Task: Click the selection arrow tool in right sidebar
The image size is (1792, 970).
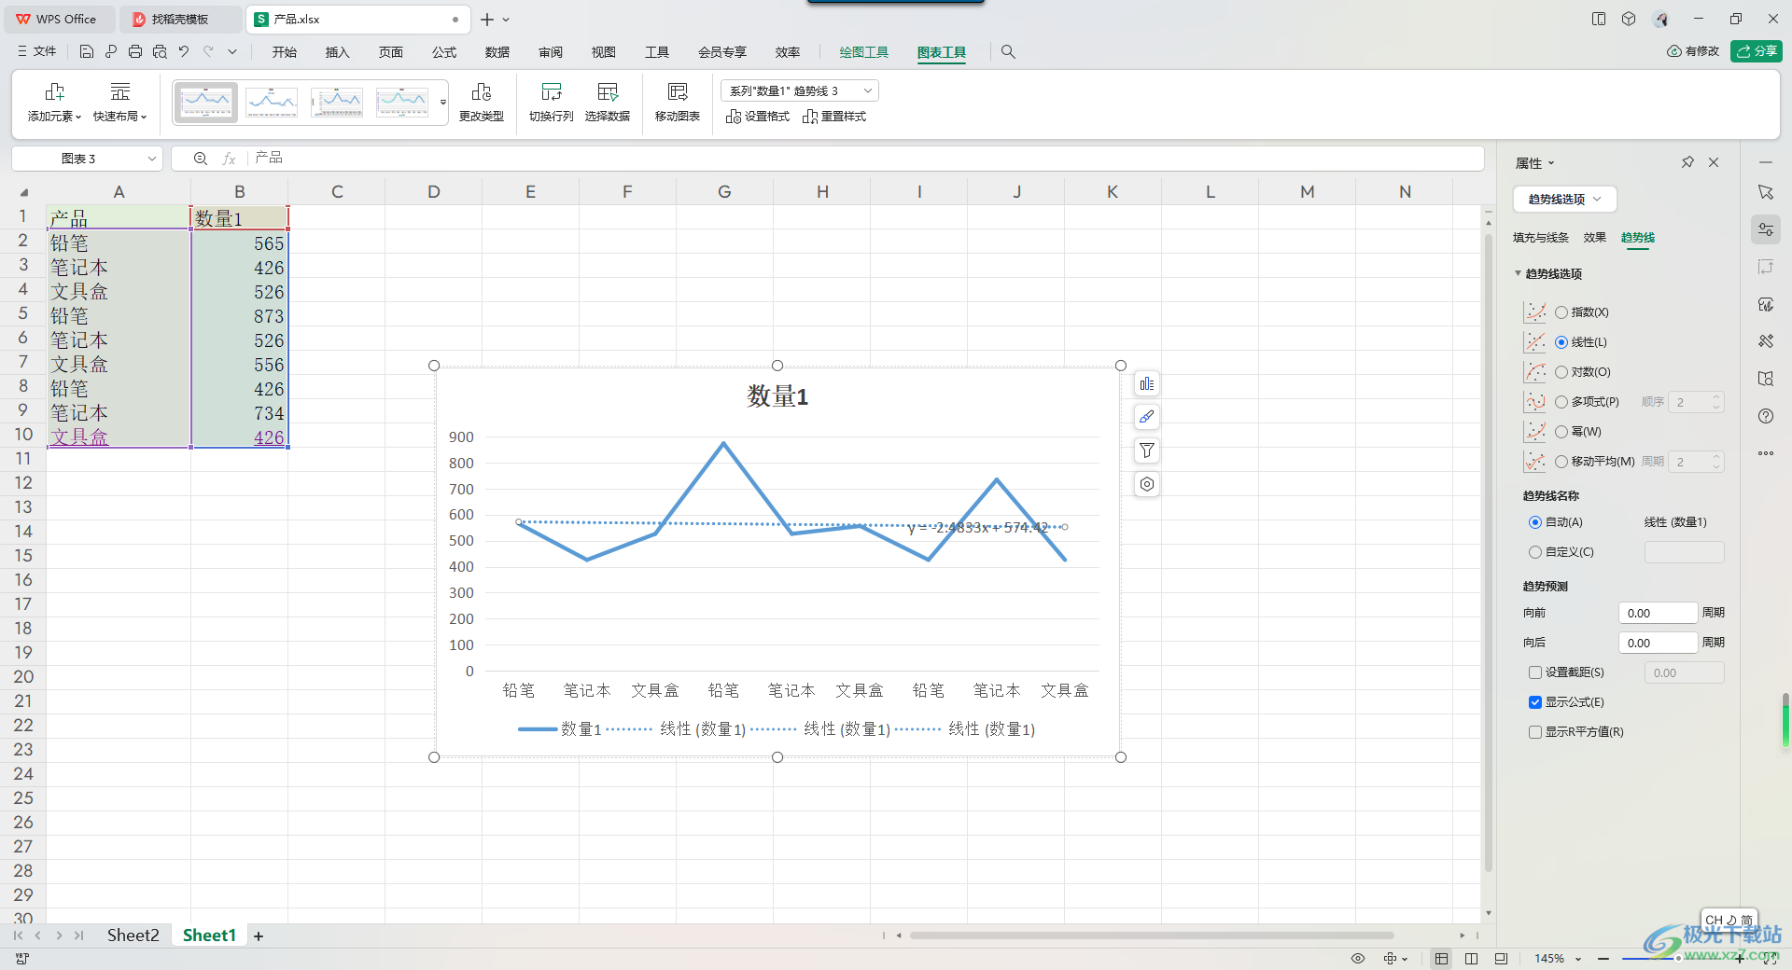Action: 1766,192
